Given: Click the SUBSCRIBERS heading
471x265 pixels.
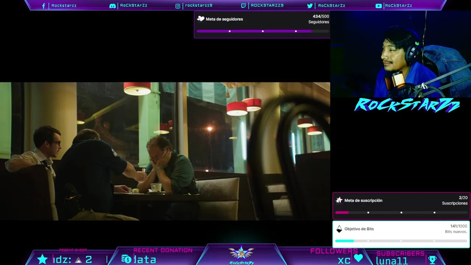Looking at the screenshot, I should (x=400, y=254).
